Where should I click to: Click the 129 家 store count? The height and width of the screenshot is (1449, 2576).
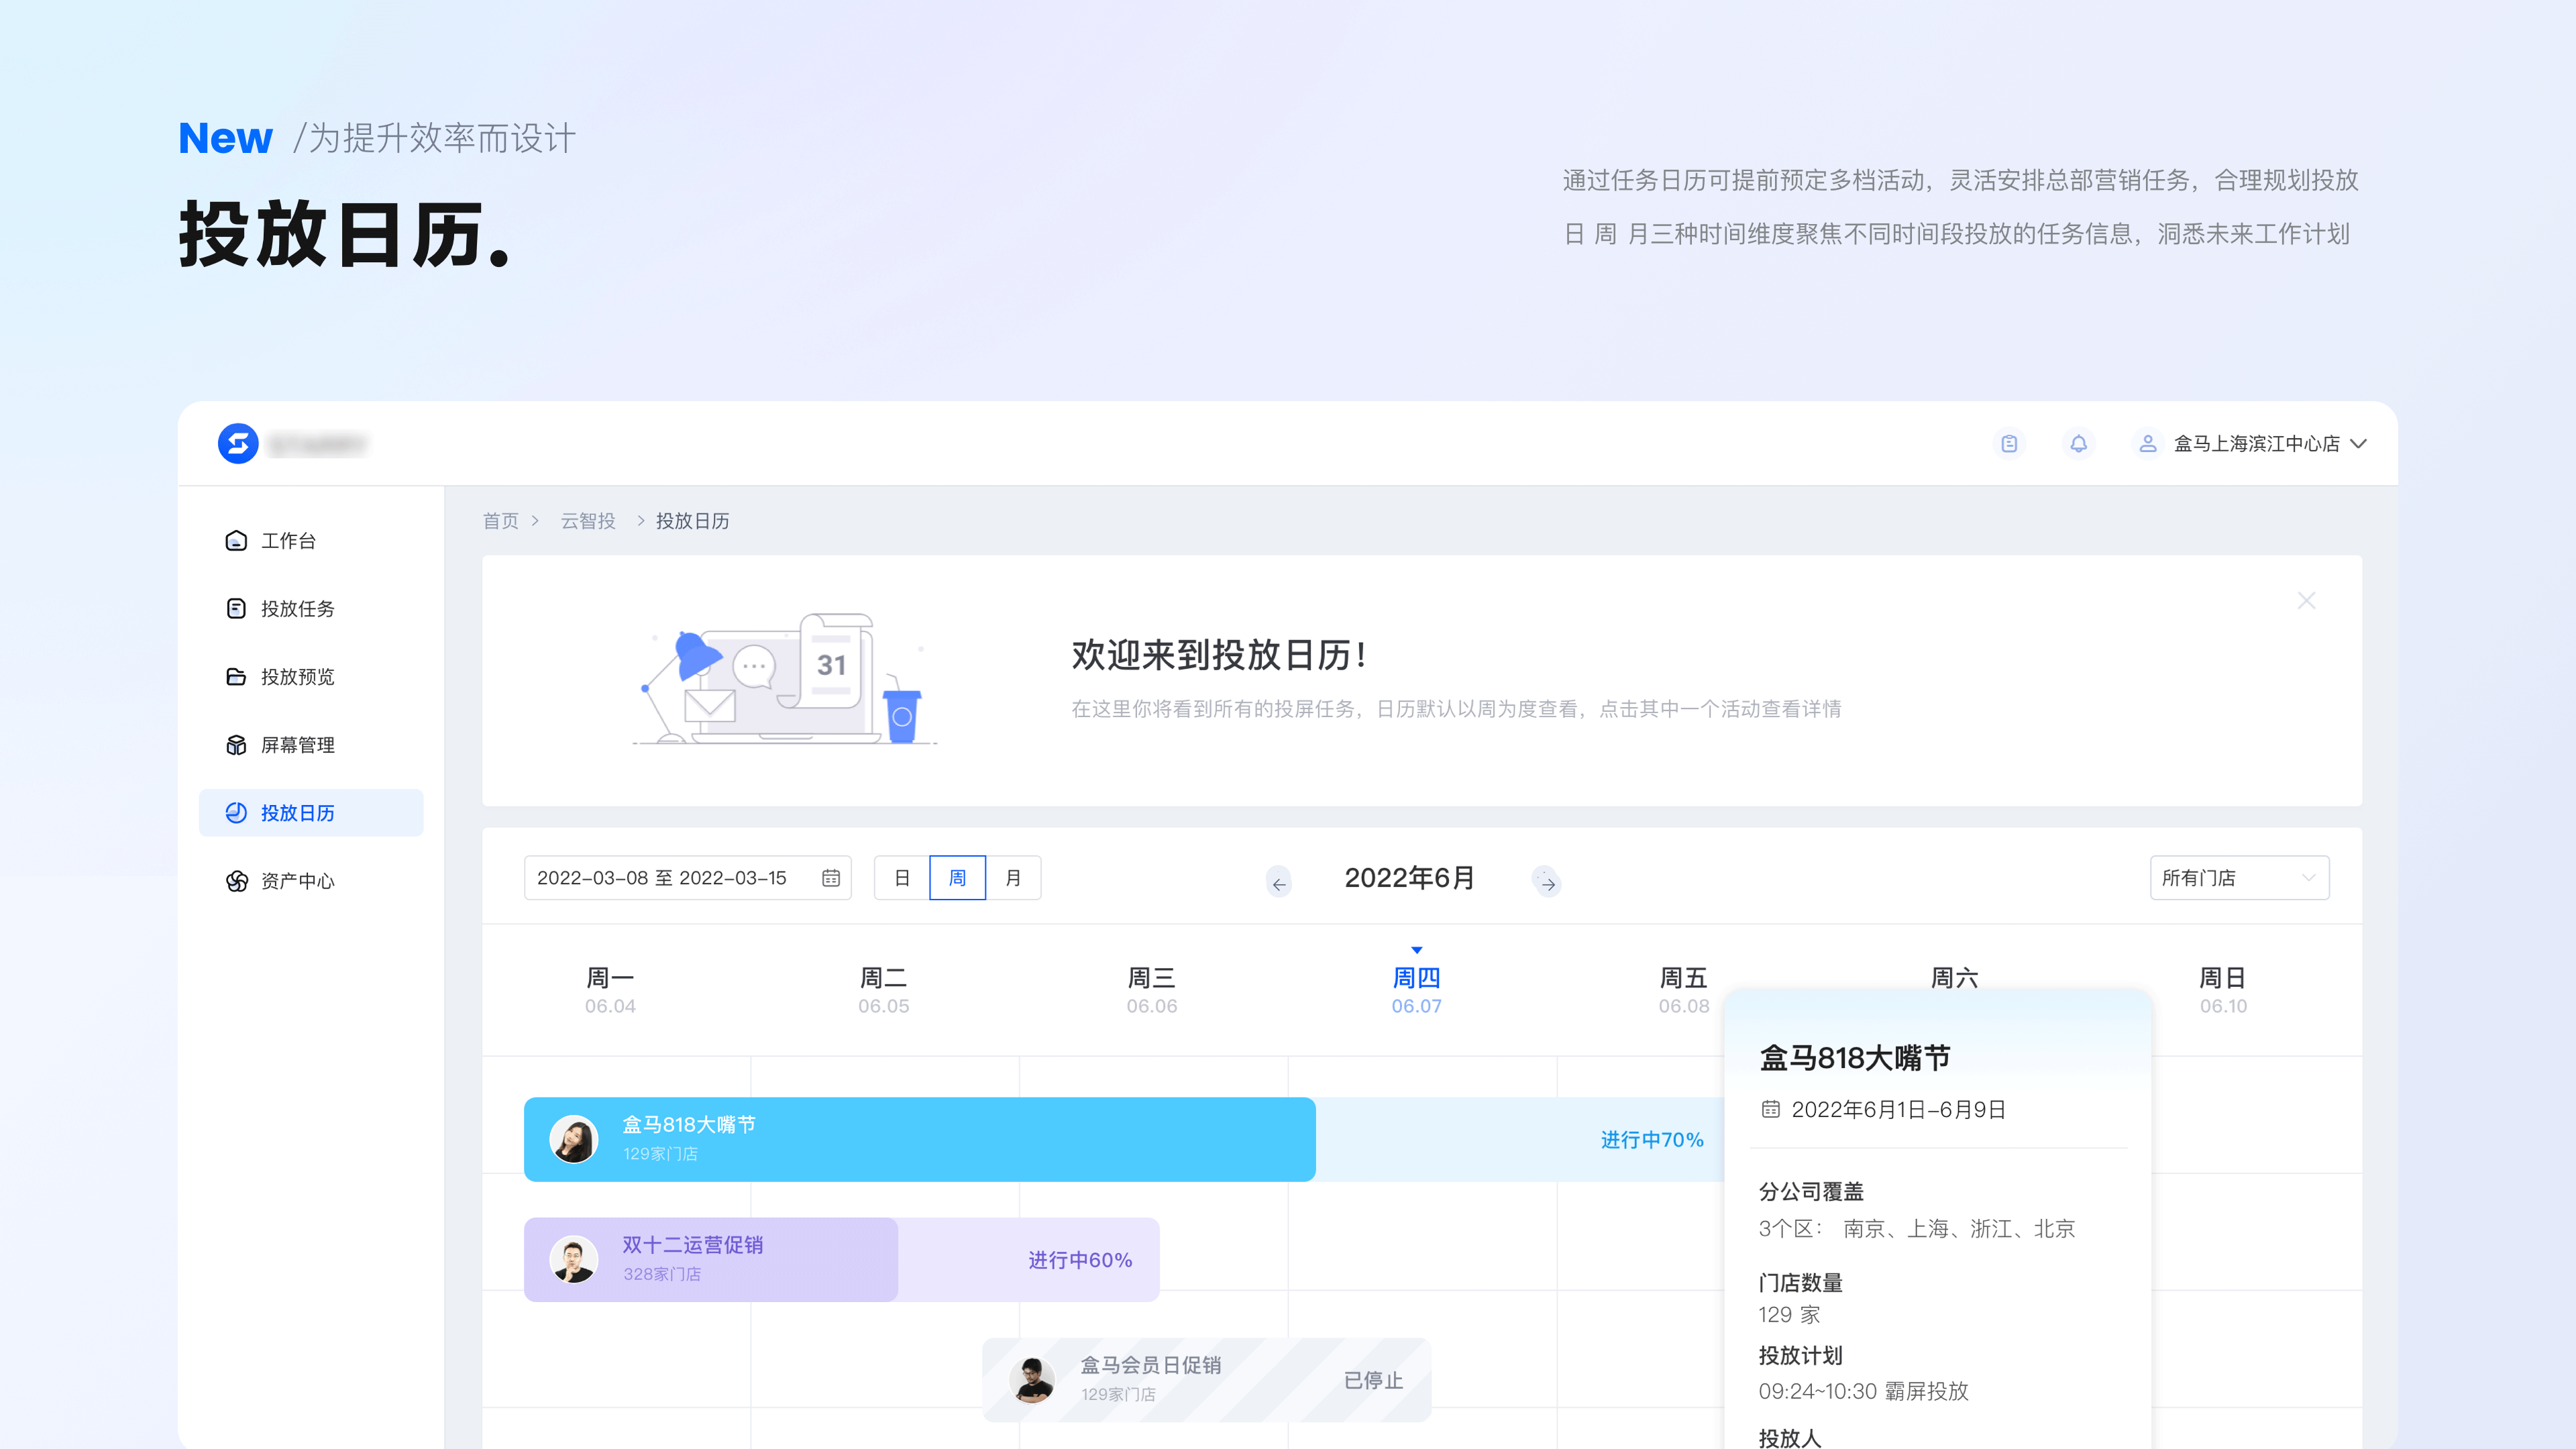1789,1314
